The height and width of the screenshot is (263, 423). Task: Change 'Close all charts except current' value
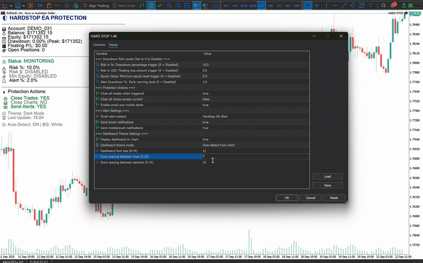[x=255, y=99]
